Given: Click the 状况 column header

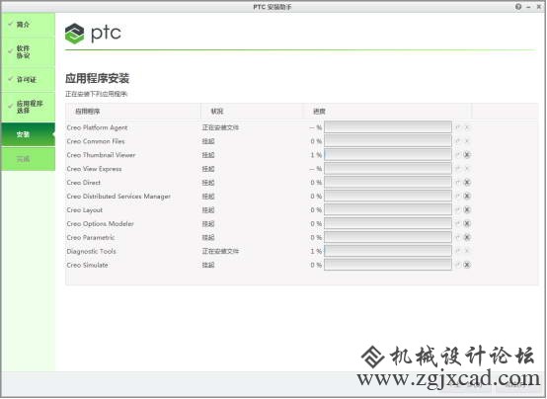Looking at the screenshot, I should point(252,112).
